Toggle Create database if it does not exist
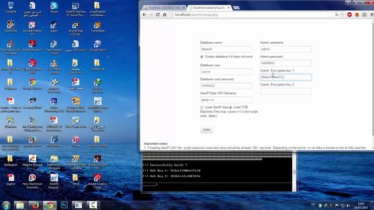 point(202,57)
